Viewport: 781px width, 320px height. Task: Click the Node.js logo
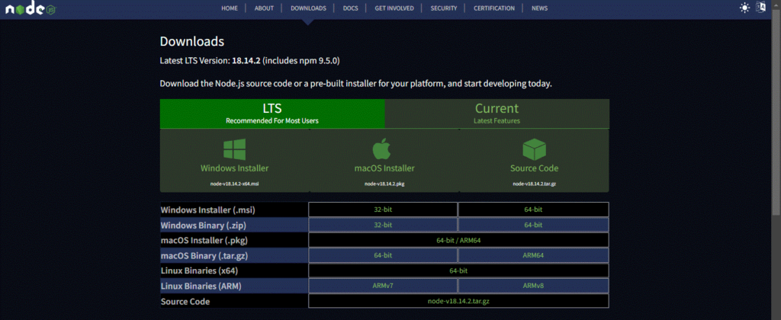pyautogui.click(x=30, y=8)
